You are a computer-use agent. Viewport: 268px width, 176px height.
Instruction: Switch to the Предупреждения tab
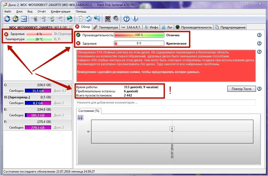[x=230, y=27]
